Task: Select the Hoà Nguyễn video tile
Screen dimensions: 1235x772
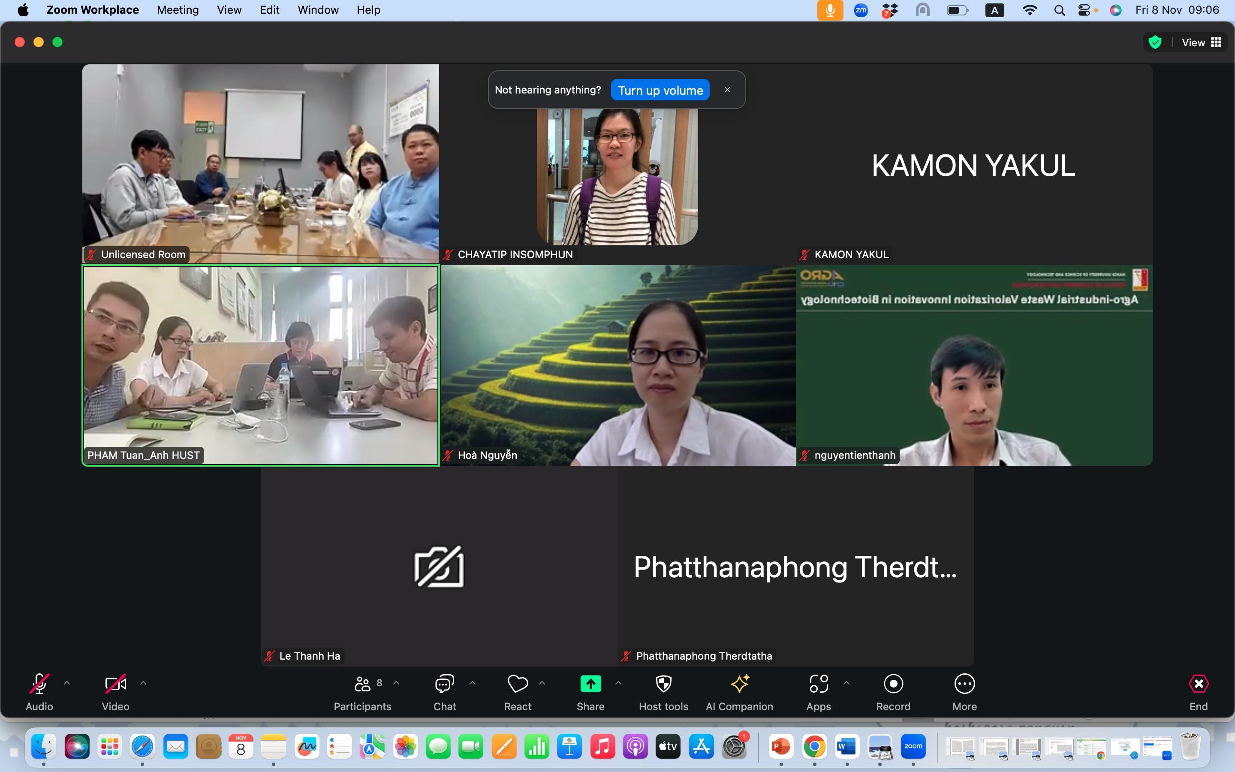Action: point(617,365)
